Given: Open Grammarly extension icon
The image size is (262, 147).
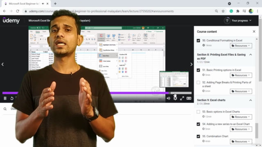Looking at the screenshot, I should click(231, 11).
